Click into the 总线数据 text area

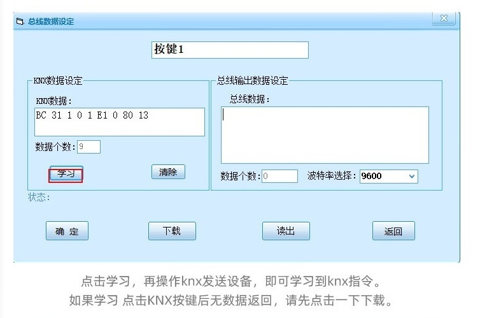[325, 135]
